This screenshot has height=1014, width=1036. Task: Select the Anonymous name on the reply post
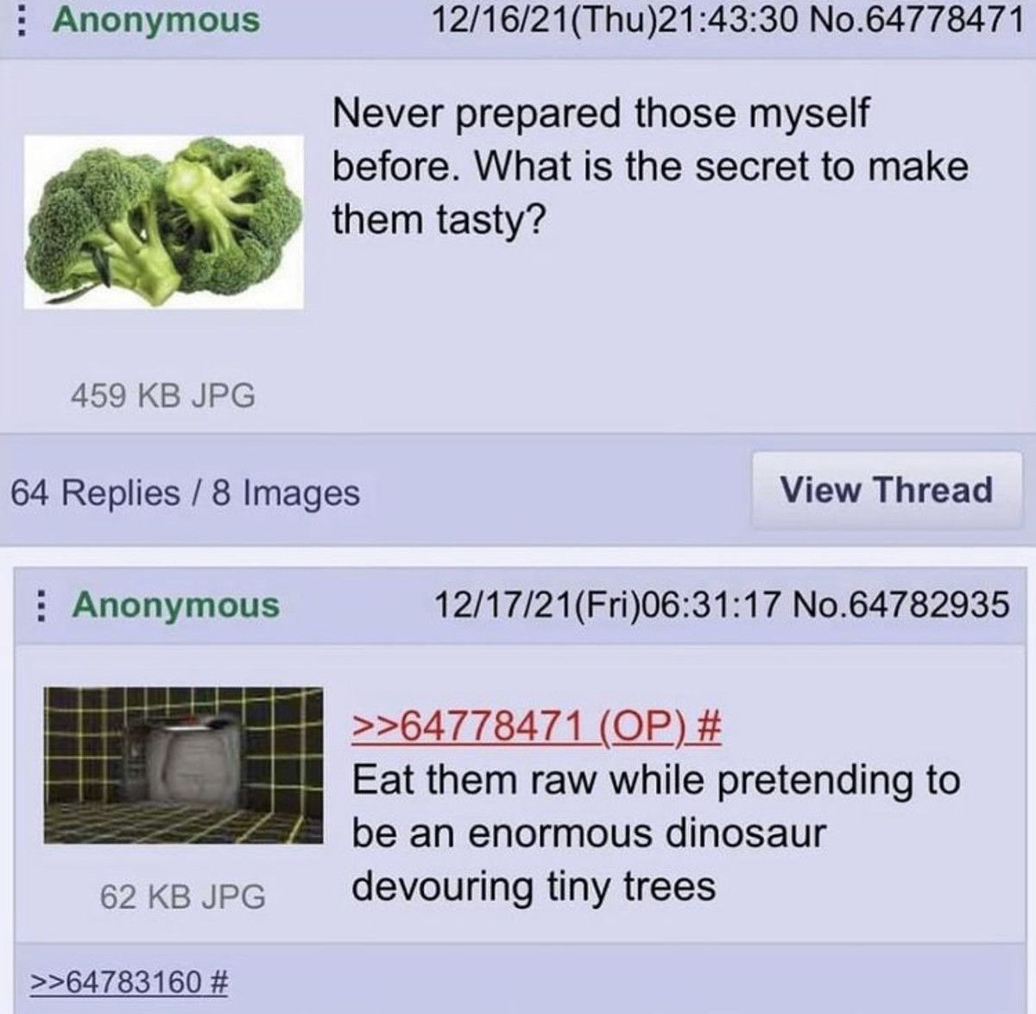point(176,605)
